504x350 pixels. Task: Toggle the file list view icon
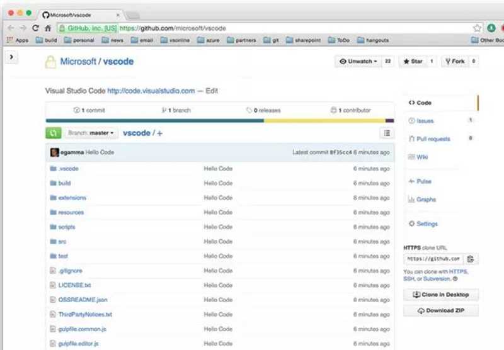(x=387, y=133)
